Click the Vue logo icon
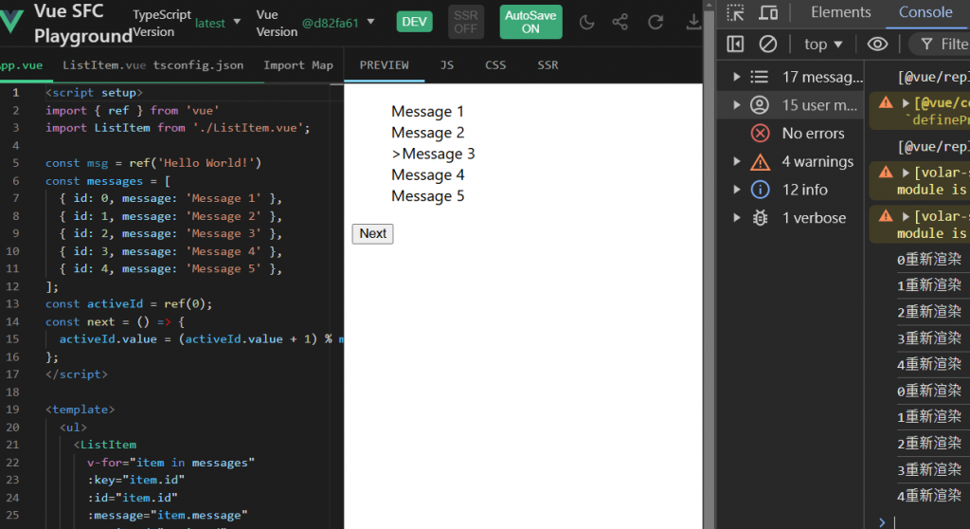The width and height of the screenshot is (970, 529). (11, 22)
